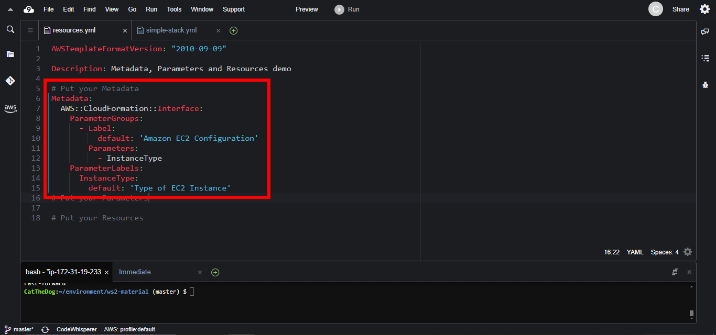716x335 pixels.
Task: Show the Outline panel icon
Action: 705,58
